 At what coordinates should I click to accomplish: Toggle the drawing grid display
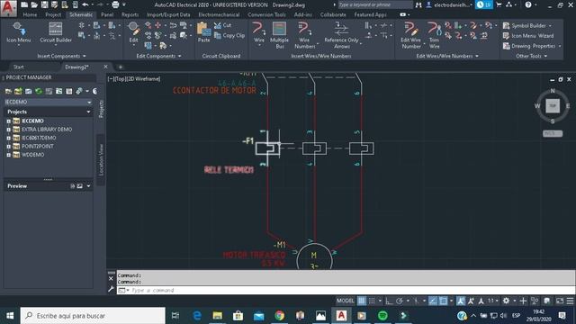coord(362,301)
